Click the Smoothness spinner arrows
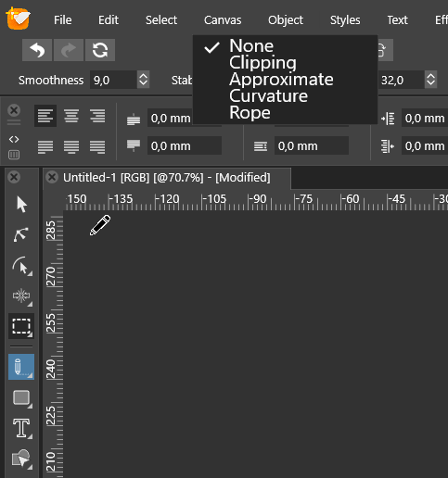 [x=143, y=80]
